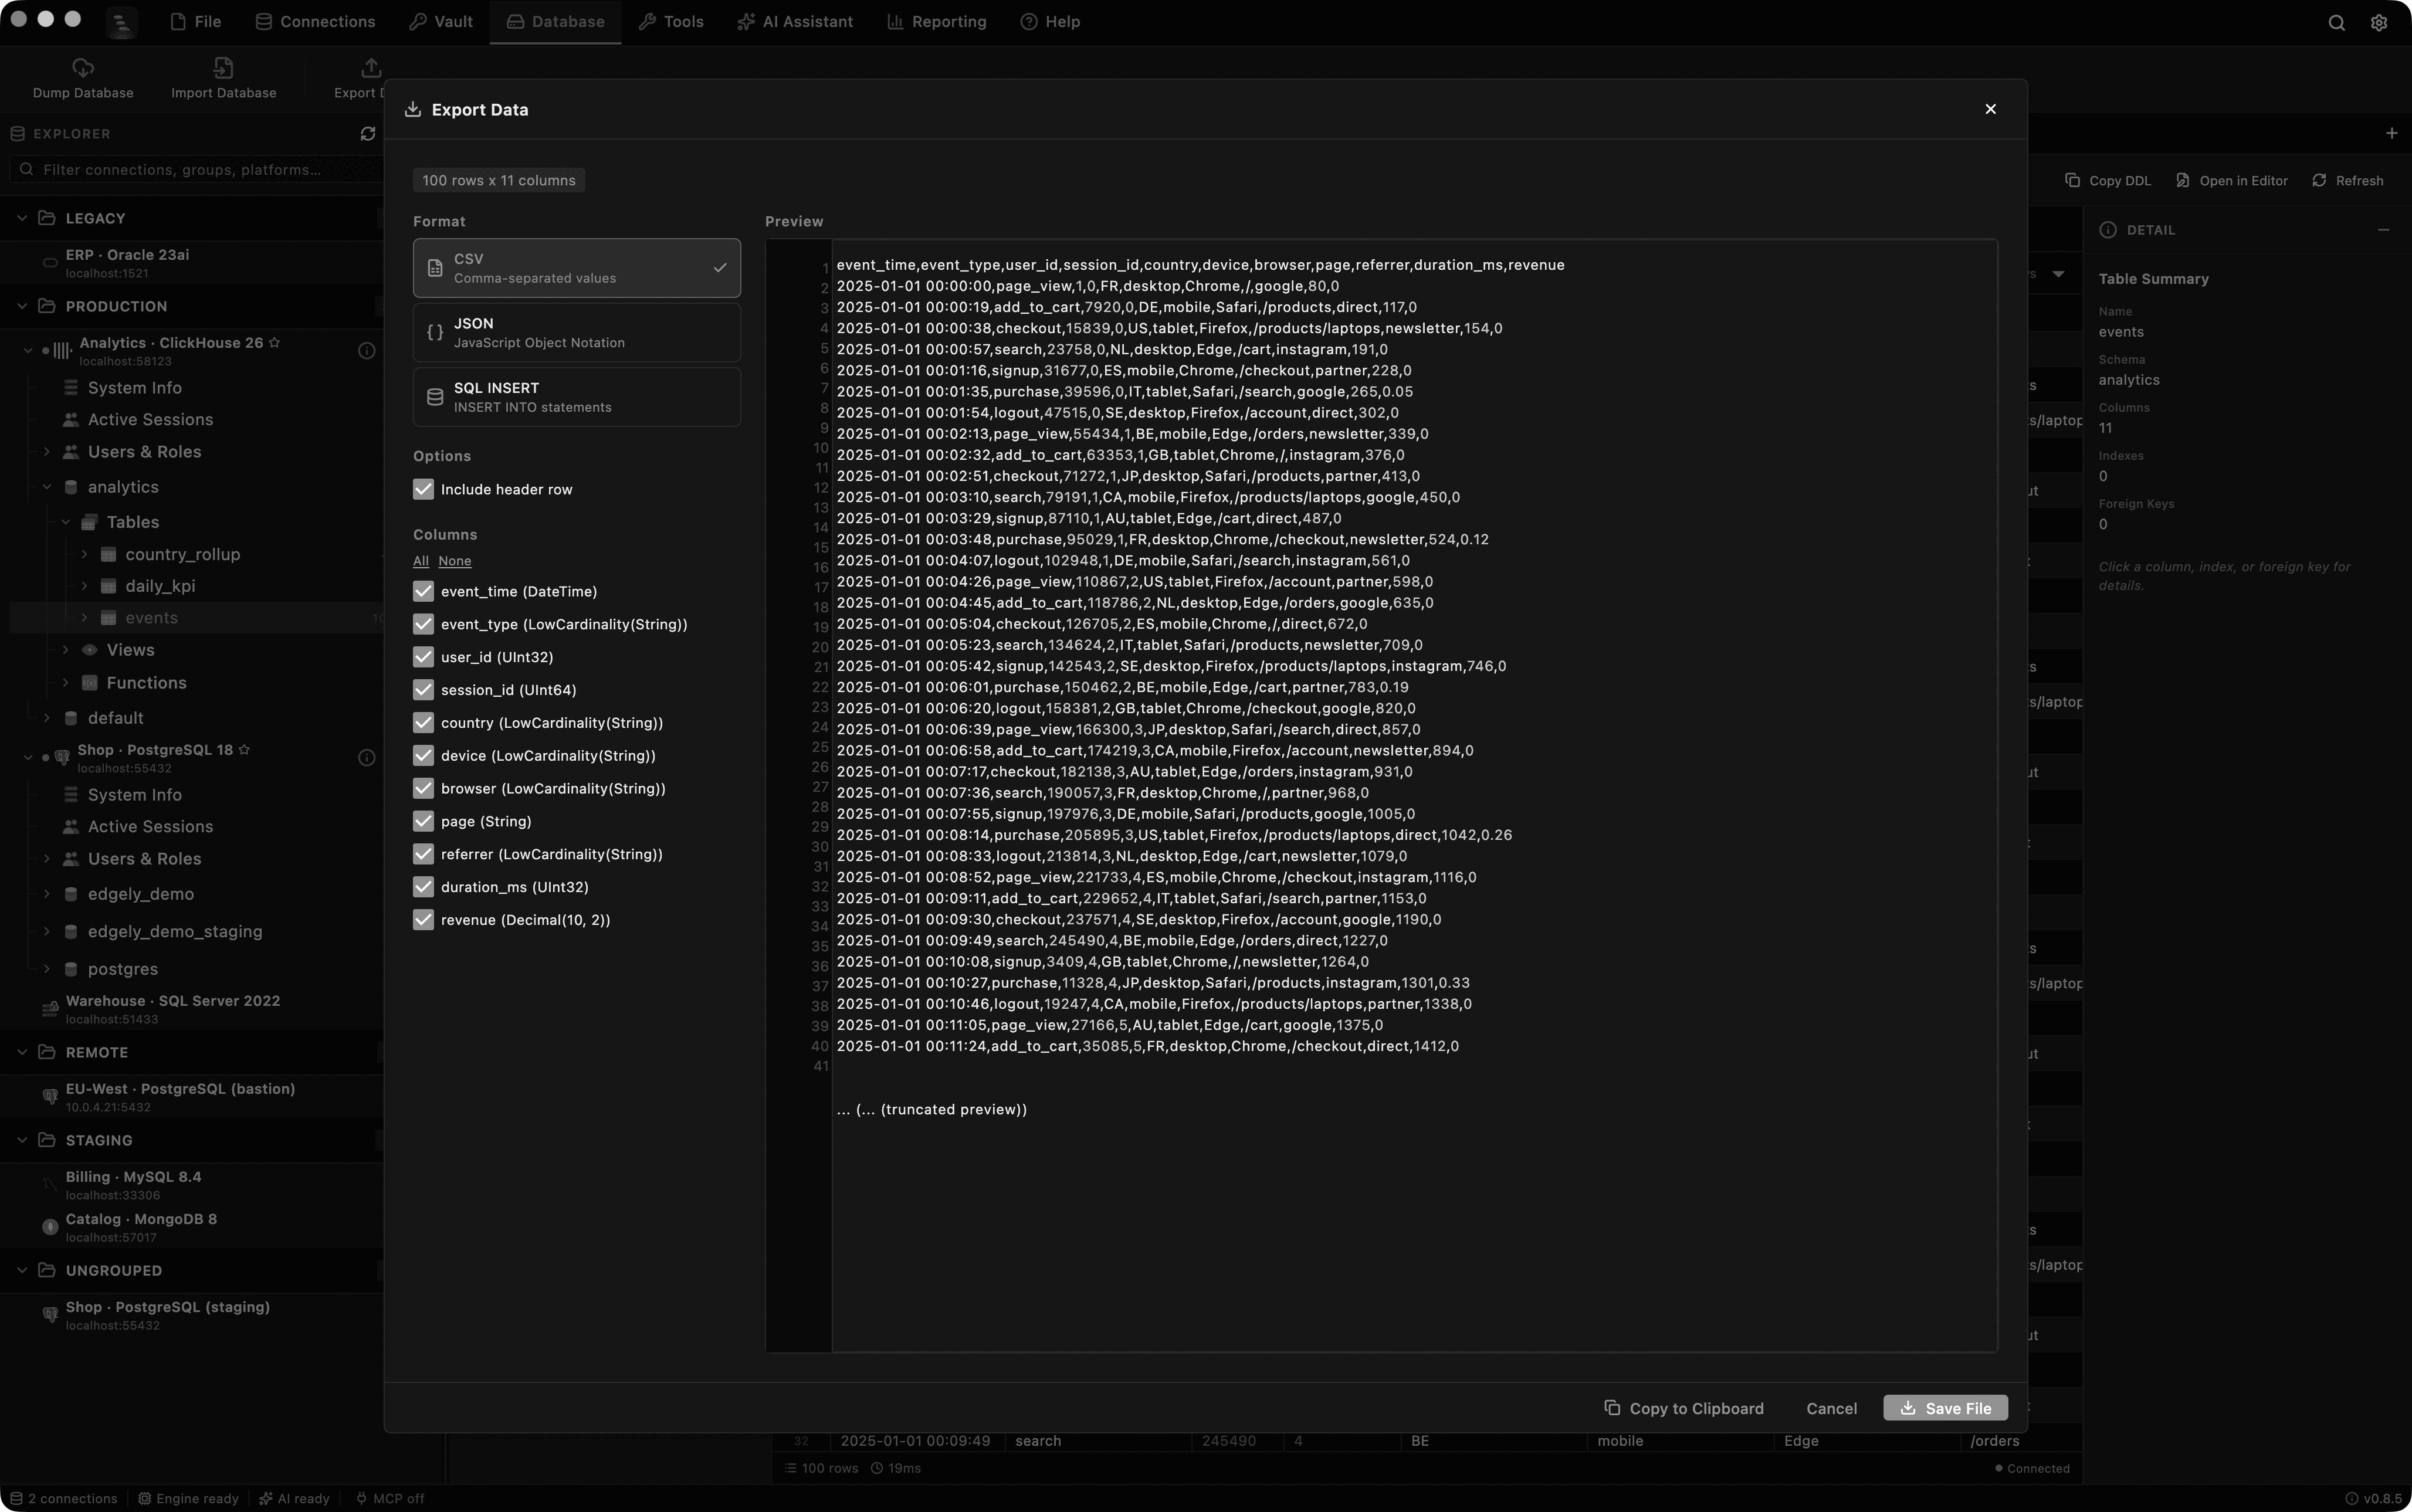This screenshot has width=2412, height=1512.
Task: Uncheck the duration_ms (UInt32) column
Action: pos(423,887)
